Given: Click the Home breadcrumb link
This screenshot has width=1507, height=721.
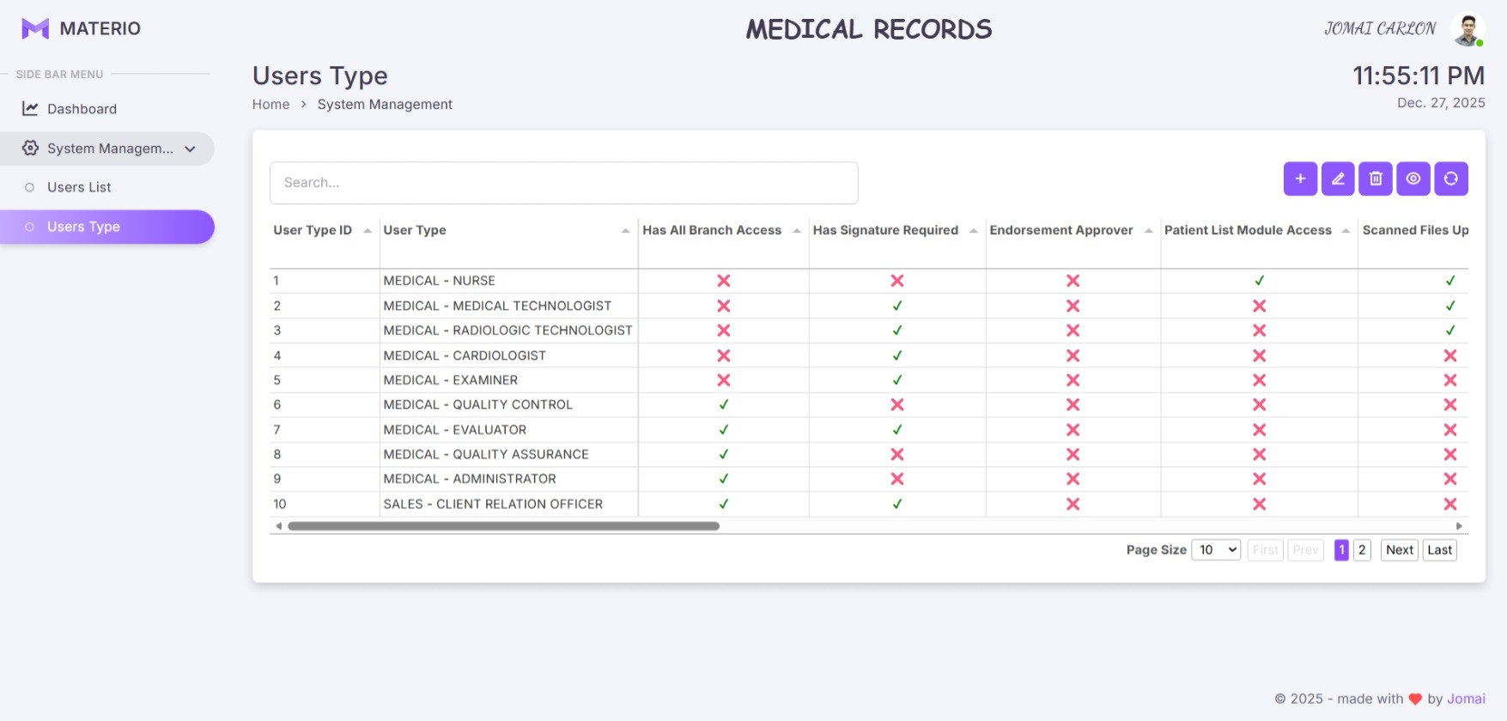Looking at the screenshot, I should 270,105.
